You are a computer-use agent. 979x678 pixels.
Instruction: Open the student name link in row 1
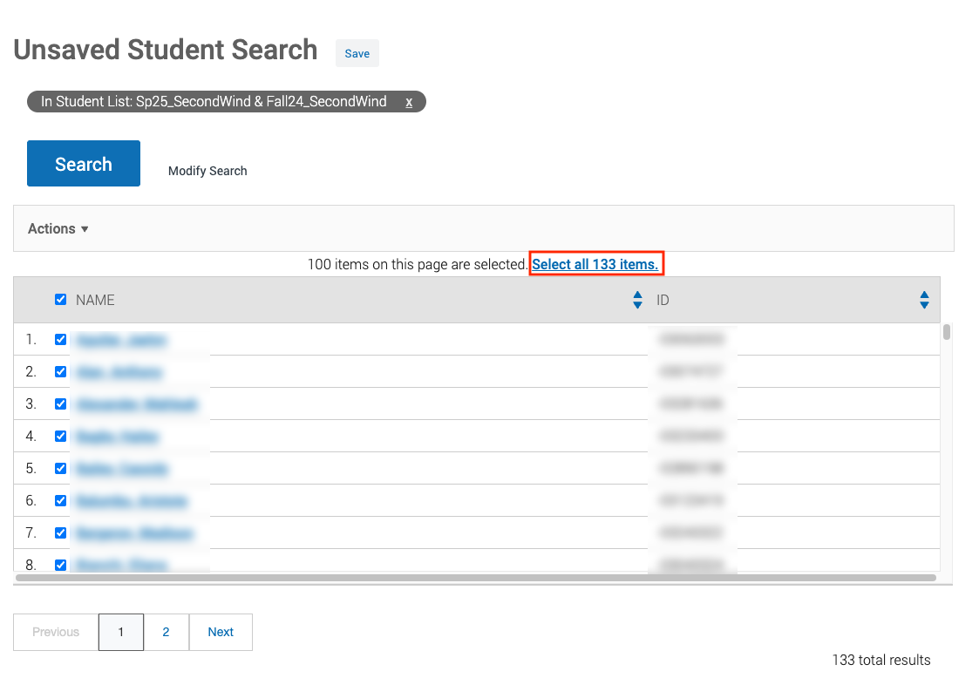coord(122,340)
